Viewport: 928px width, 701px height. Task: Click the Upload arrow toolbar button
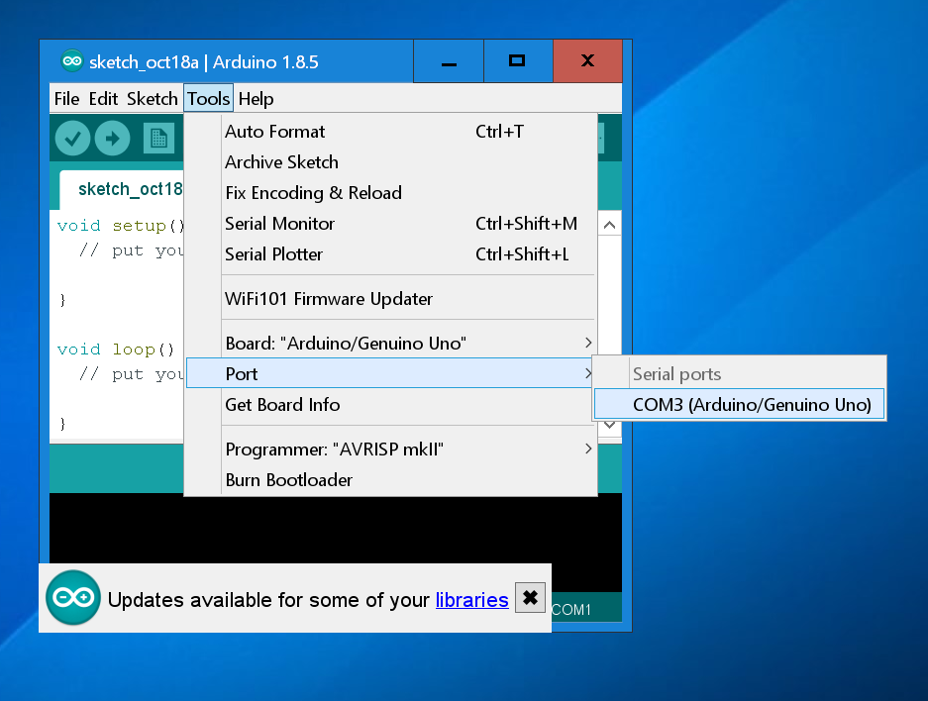(x=113, y=139)
